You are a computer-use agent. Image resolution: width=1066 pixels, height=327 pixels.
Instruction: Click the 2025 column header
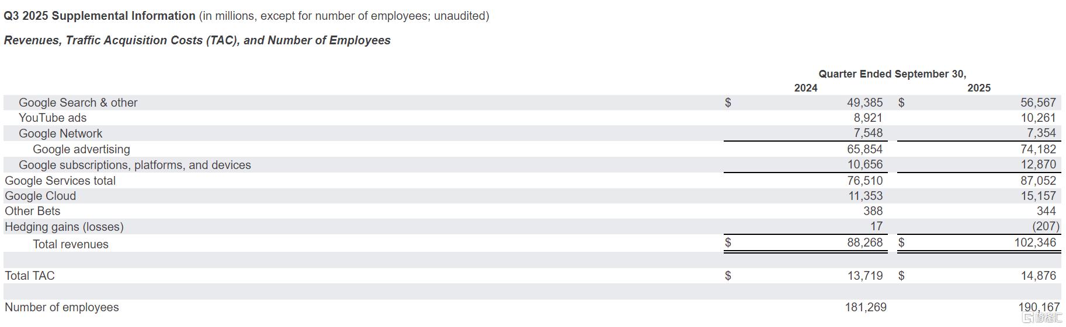tap(979, 88)
